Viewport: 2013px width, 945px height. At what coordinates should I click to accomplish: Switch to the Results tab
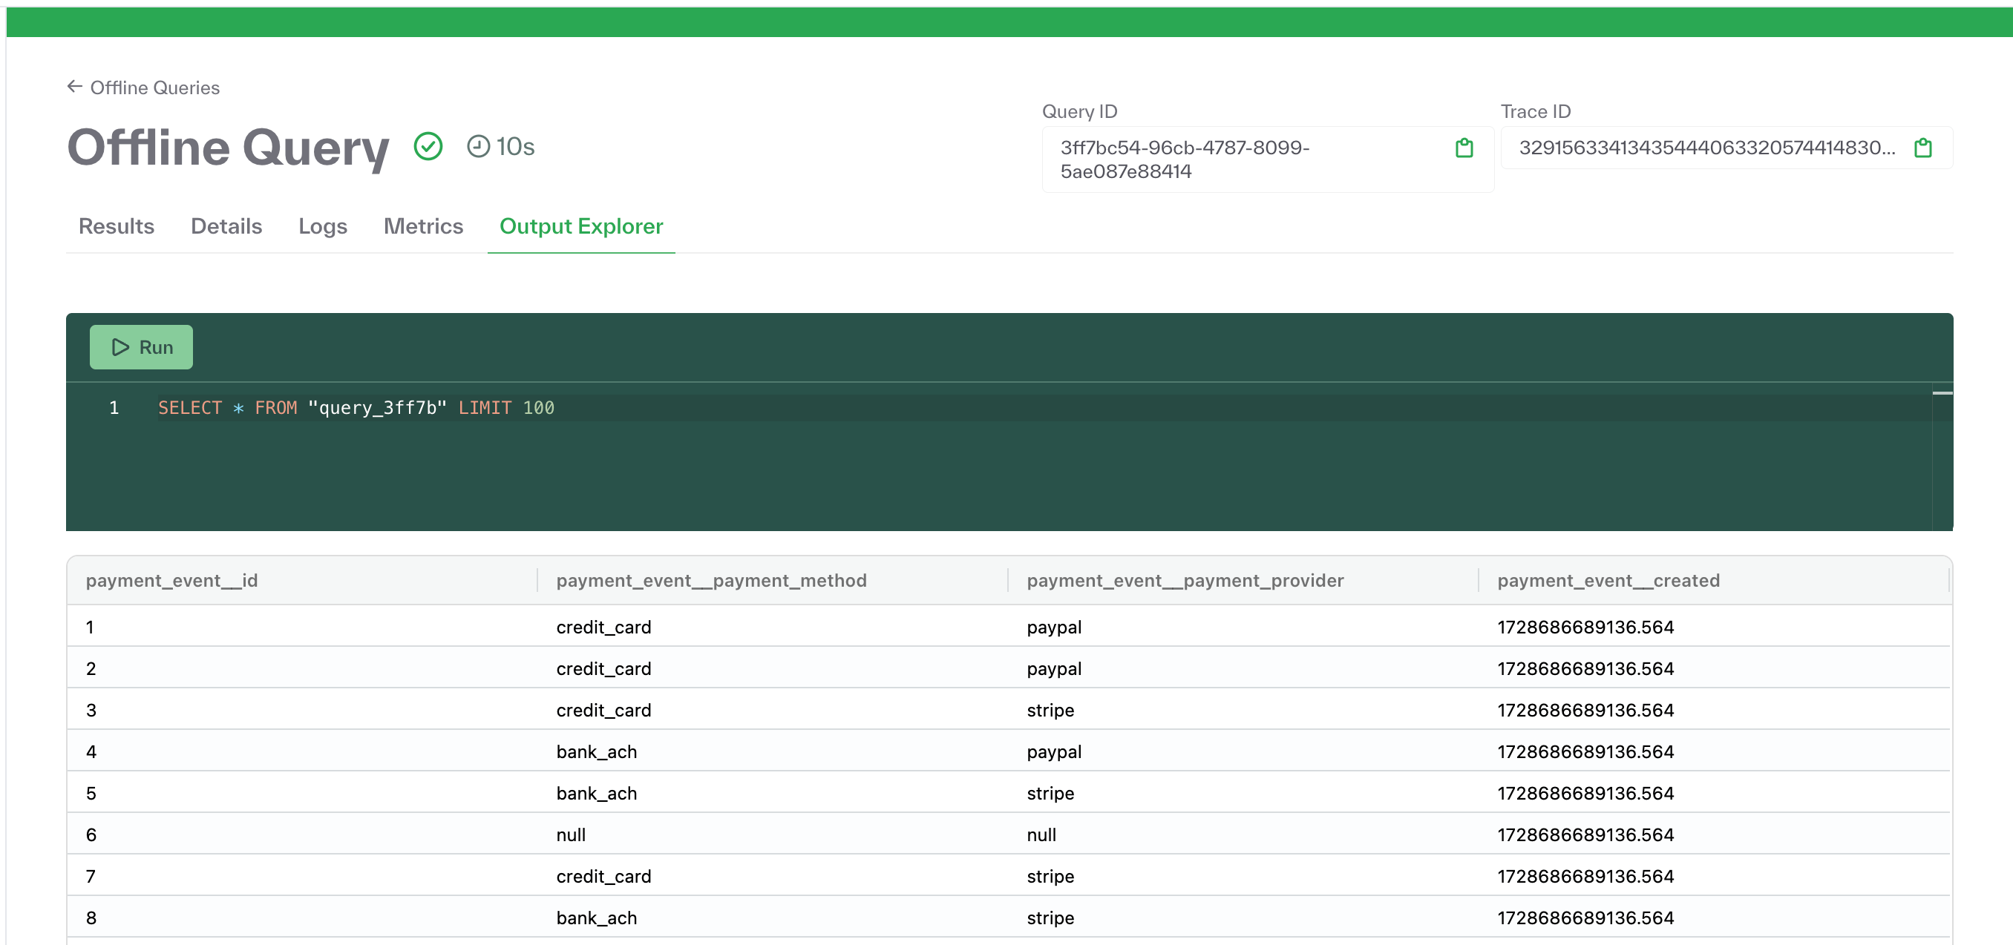click(116, 226)
